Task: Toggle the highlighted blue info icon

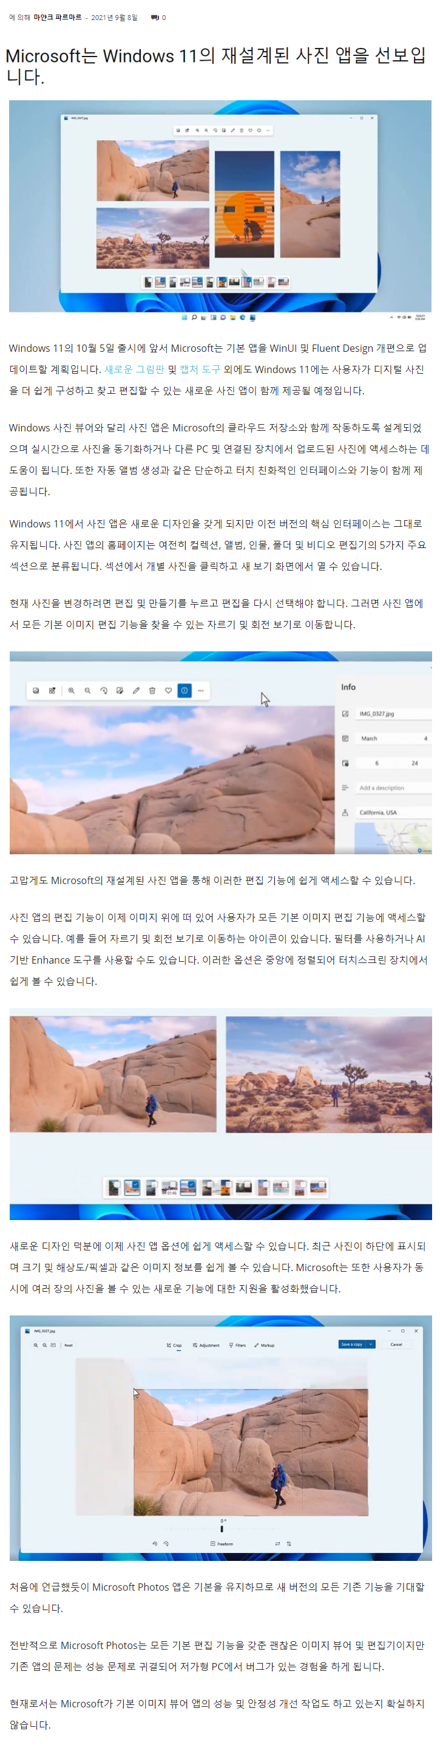Action: click(184, 690)
